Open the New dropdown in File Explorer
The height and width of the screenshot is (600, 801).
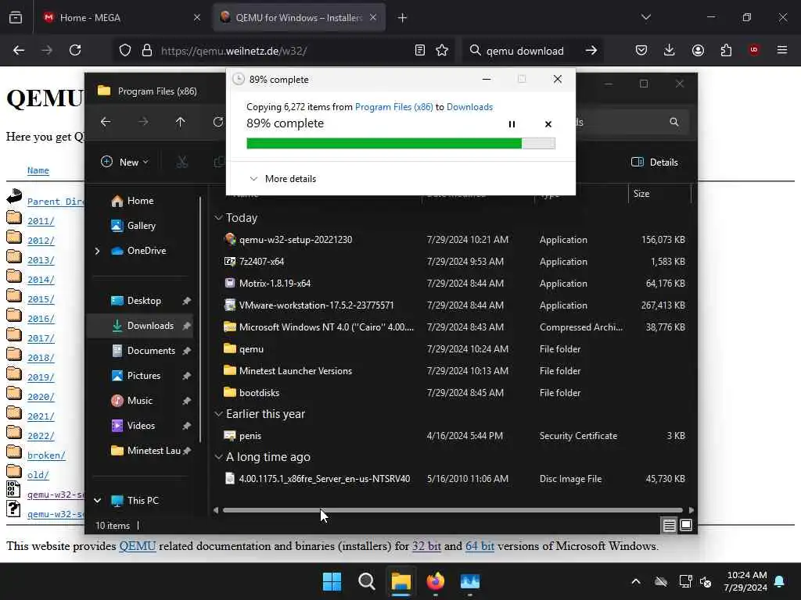coord(124,162)
